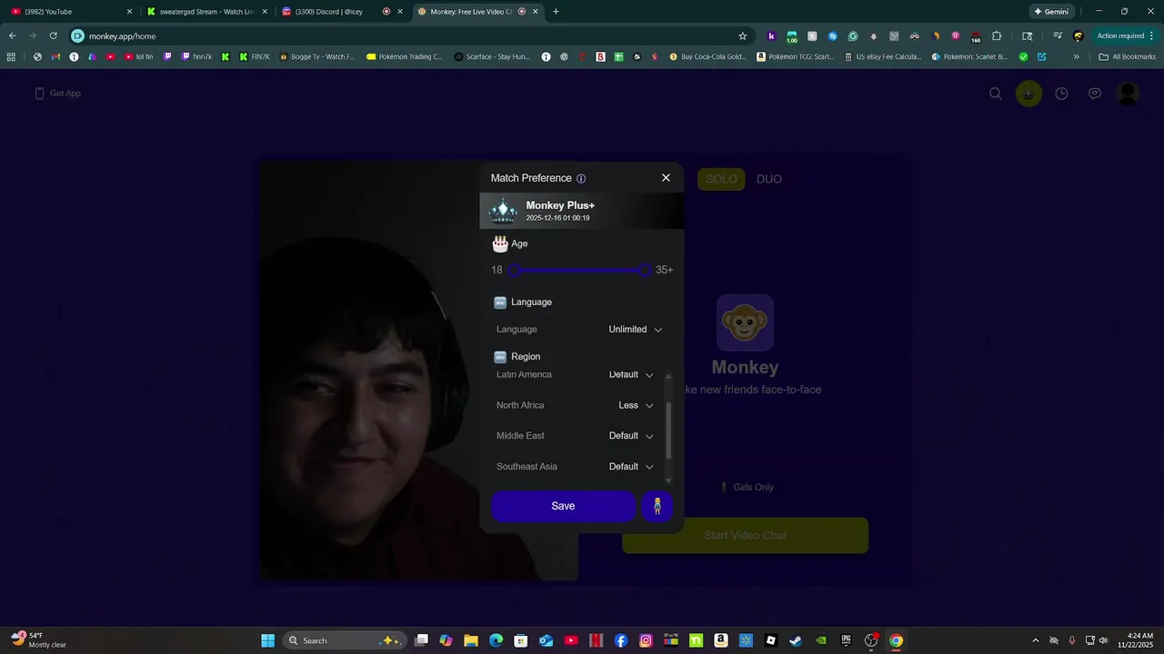
Task: Switch to the YouTube browser tab
Action: [71, 12]
